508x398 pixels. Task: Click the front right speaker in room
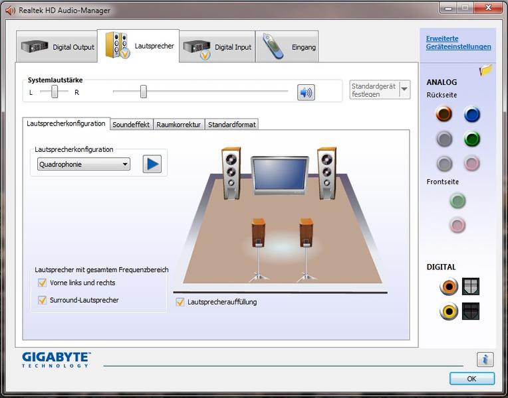point(326,173)
